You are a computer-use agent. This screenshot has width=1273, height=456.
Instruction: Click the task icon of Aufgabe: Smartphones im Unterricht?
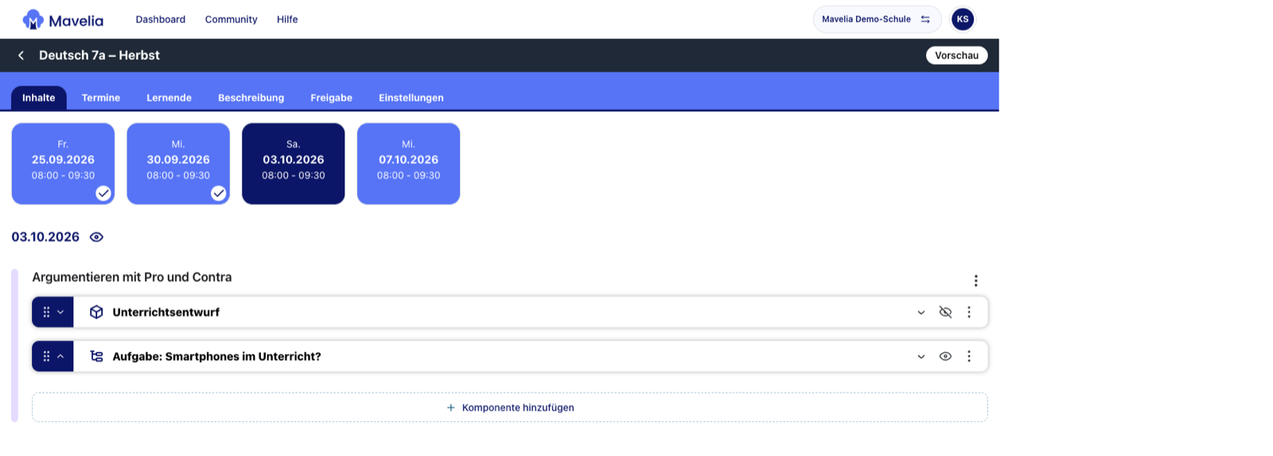pos(96,357)
